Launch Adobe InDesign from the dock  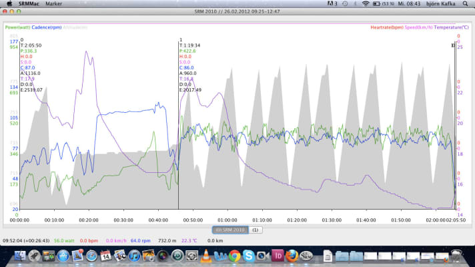click(x=277, y=255)
